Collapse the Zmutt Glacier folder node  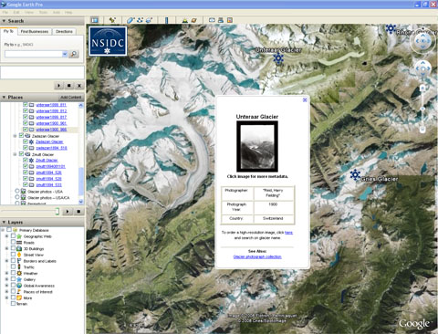pyautogui.click(x=15, y=154)
